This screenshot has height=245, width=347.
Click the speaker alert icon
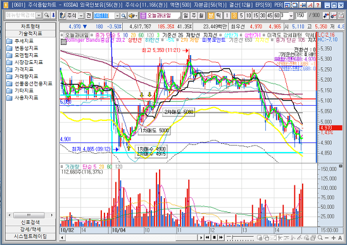(x=133, y=16)
